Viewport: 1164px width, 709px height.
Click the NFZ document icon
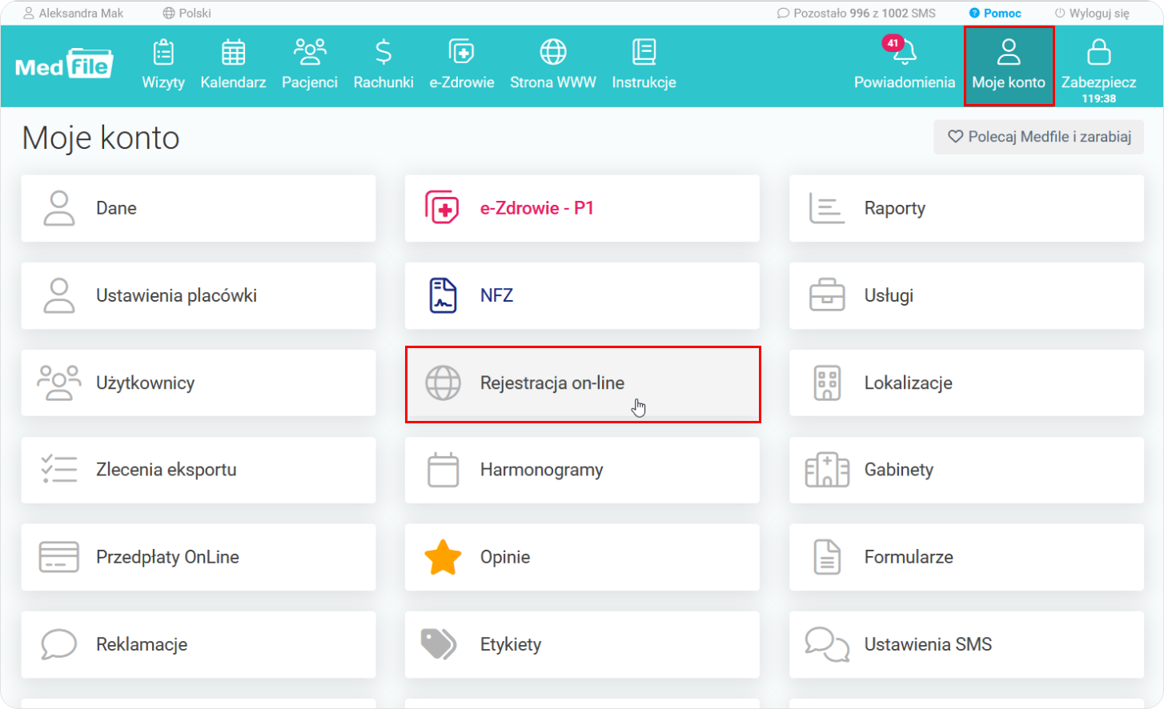tap(443, 295)
